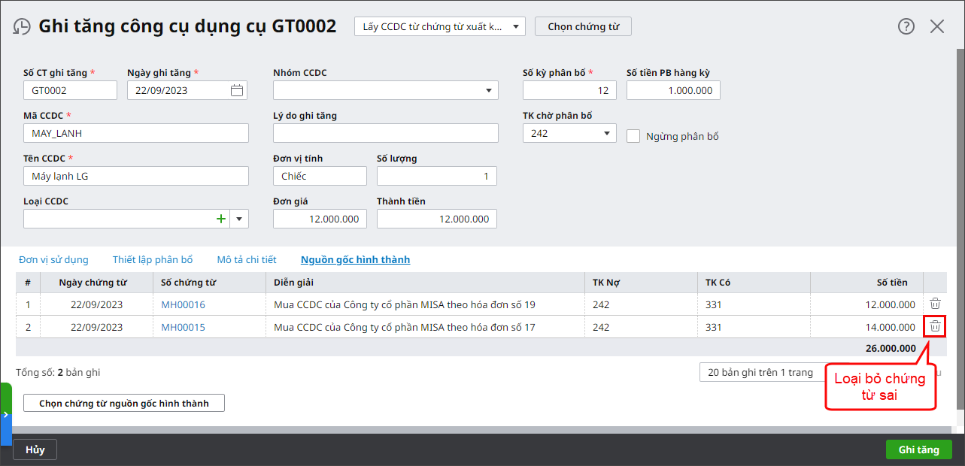This screenshot has height=466, width=965.
Task: Open calendar picker for Ngày ghi tăng
Action: pyautogui.click(x=236, y=90)
